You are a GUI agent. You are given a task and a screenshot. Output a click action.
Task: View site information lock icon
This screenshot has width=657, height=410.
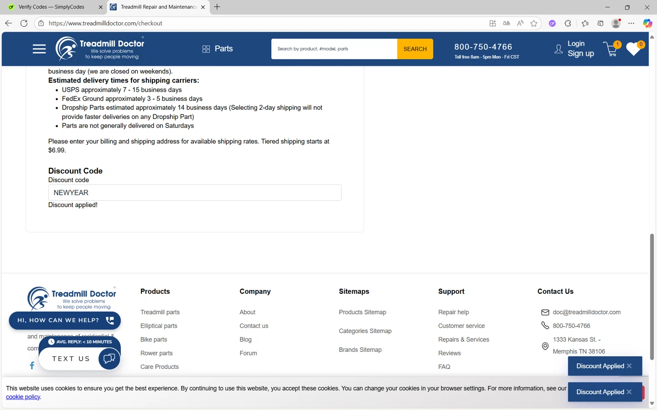tap(41, 23)
